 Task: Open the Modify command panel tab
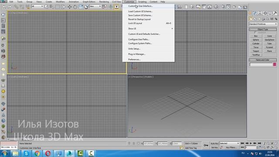[255, 13]
